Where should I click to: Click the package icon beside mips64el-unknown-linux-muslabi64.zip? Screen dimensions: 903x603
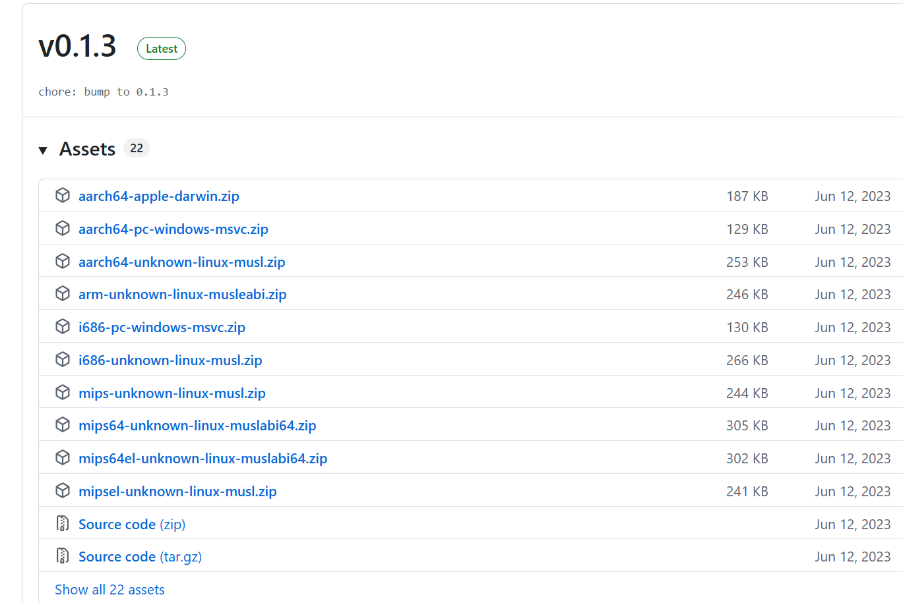tap(63, 458)
